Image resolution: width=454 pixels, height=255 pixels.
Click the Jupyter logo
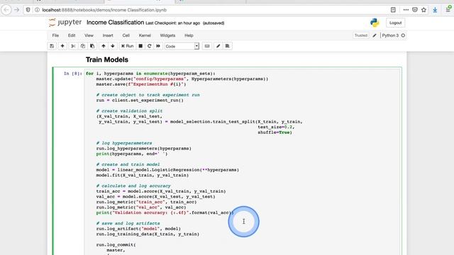click(65, 22)
